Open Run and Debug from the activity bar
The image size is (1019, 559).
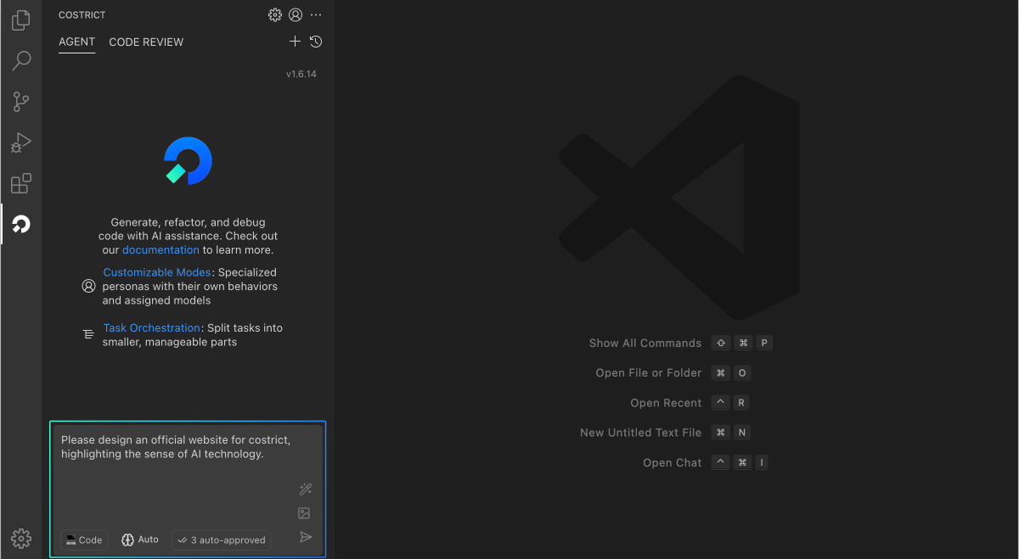(20, 142)
